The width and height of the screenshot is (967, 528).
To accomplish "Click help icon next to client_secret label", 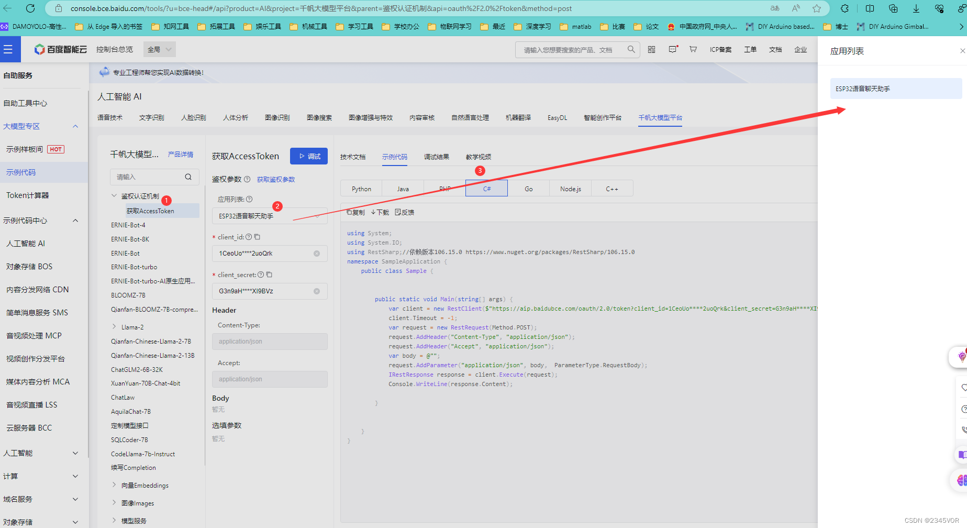I will pos(261,274).
